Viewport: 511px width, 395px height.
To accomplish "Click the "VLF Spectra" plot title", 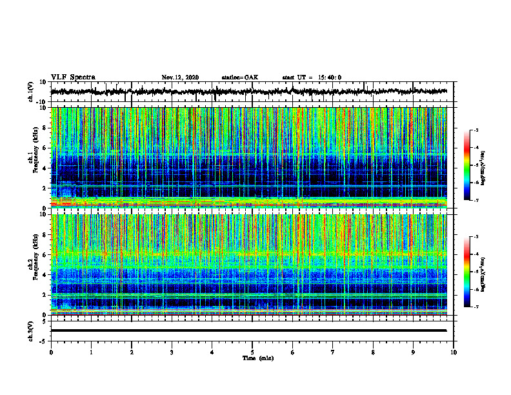I will coord(73,77).
